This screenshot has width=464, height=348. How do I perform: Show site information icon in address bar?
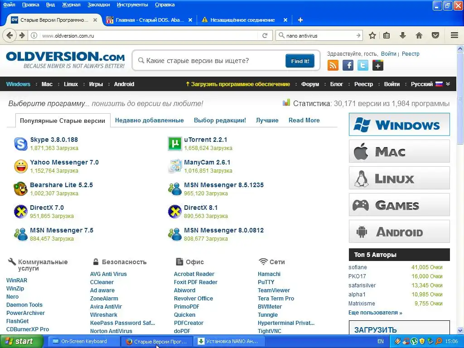34,35
